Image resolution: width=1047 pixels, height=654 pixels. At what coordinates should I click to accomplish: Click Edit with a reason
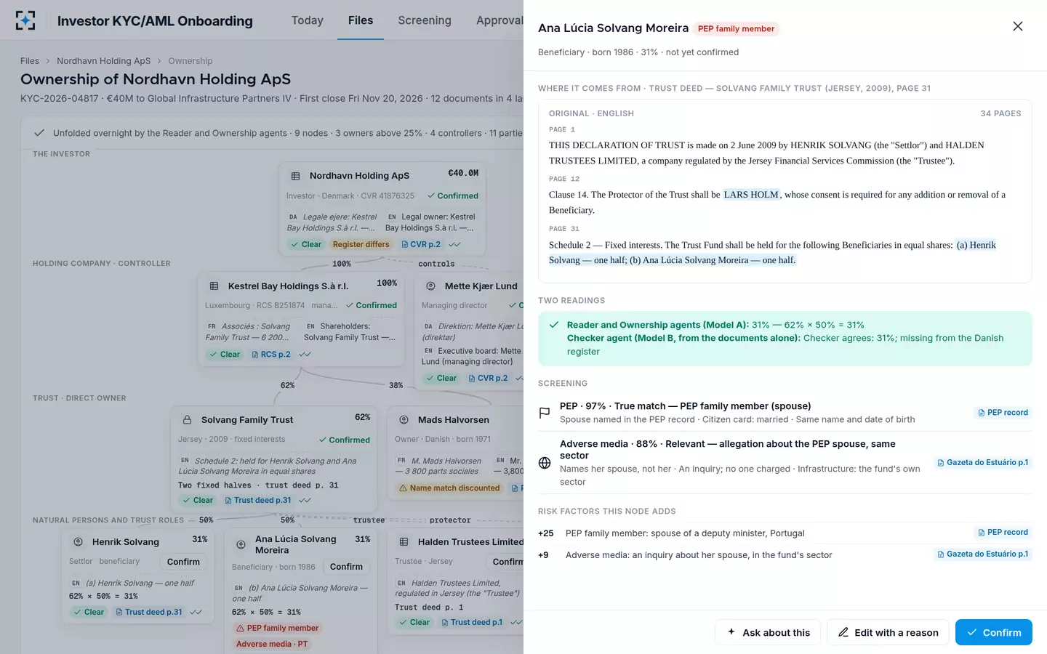[888, 632]
